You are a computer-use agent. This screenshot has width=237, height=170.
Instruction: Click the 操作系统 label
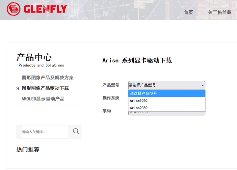(x=111, y=98)
